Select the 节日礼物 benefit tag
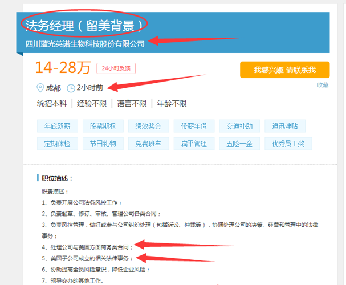Viewport: 346px width, 285px height. click(103, 144)
